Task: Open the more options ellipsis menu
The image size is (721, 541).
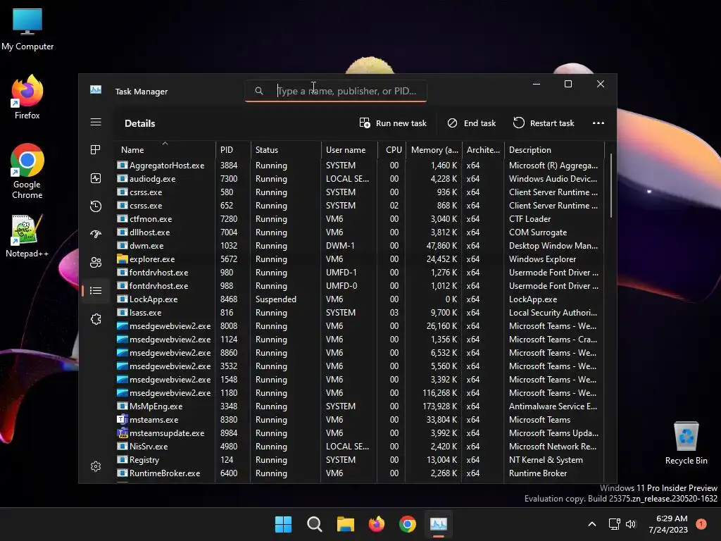Action: point(598,123)
